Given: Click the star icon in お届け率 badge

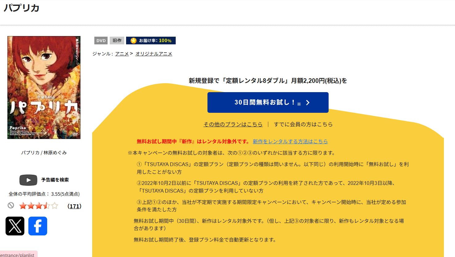Looking at the screenshot, I should [133, 40].
